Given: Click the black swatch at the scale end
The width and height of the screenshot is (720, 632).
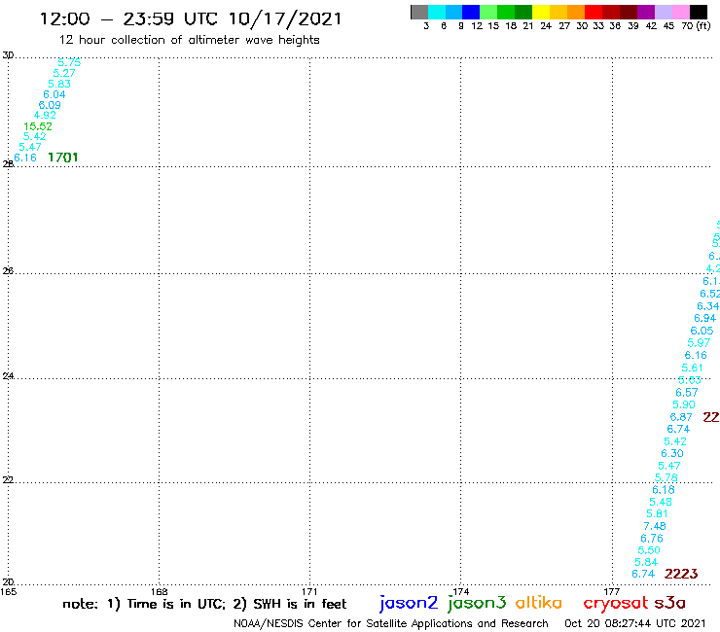Looking at the screenshot, I should (698, 12).
